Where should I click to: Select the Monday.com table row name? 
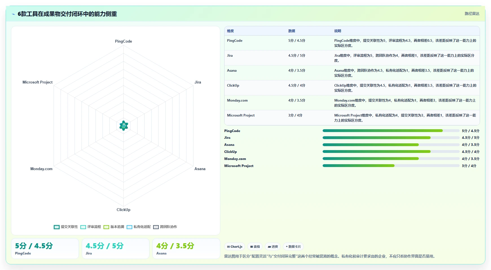click(237, 100)
